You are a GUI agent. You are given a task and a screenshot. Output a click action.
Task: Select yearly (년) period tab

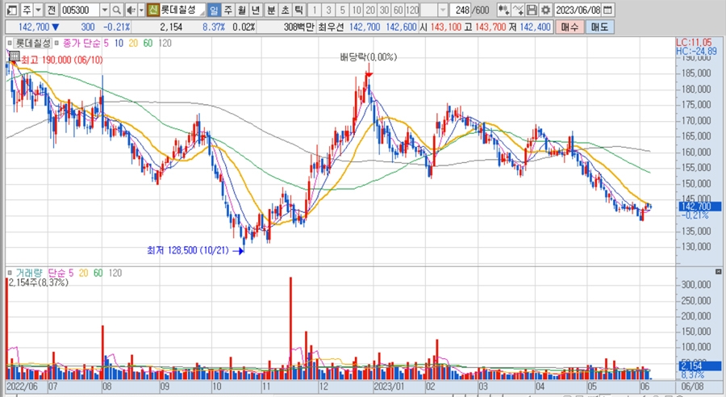coord(256,10)
